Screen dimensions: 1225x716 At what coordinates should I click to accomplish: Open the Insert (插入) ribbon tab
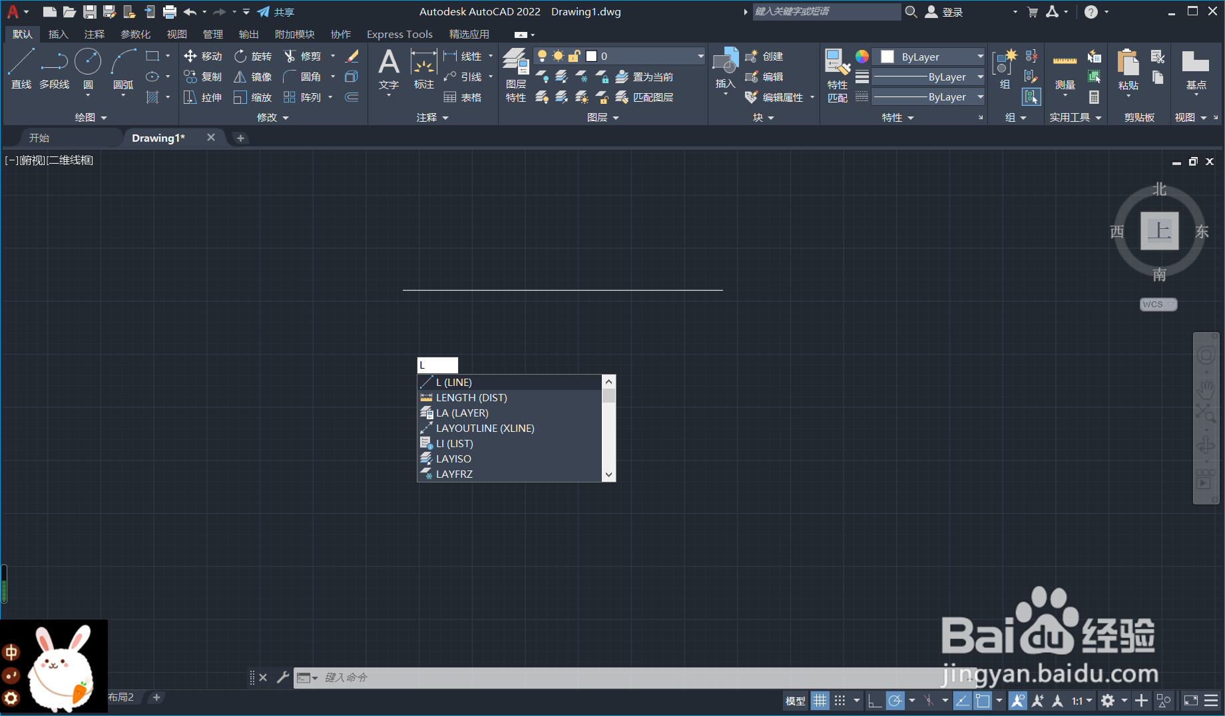coord(59,34)
